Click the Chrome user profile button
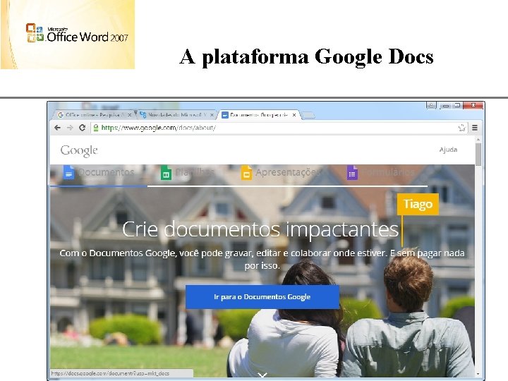 (x=431, y=105)
